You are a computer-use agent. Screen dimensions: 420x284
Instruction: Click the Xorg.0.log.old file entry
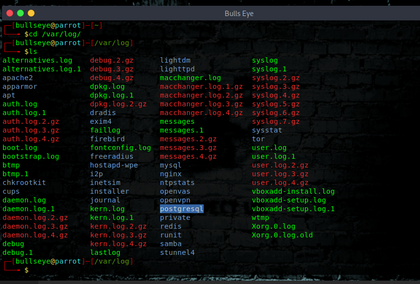pos(282,235)
